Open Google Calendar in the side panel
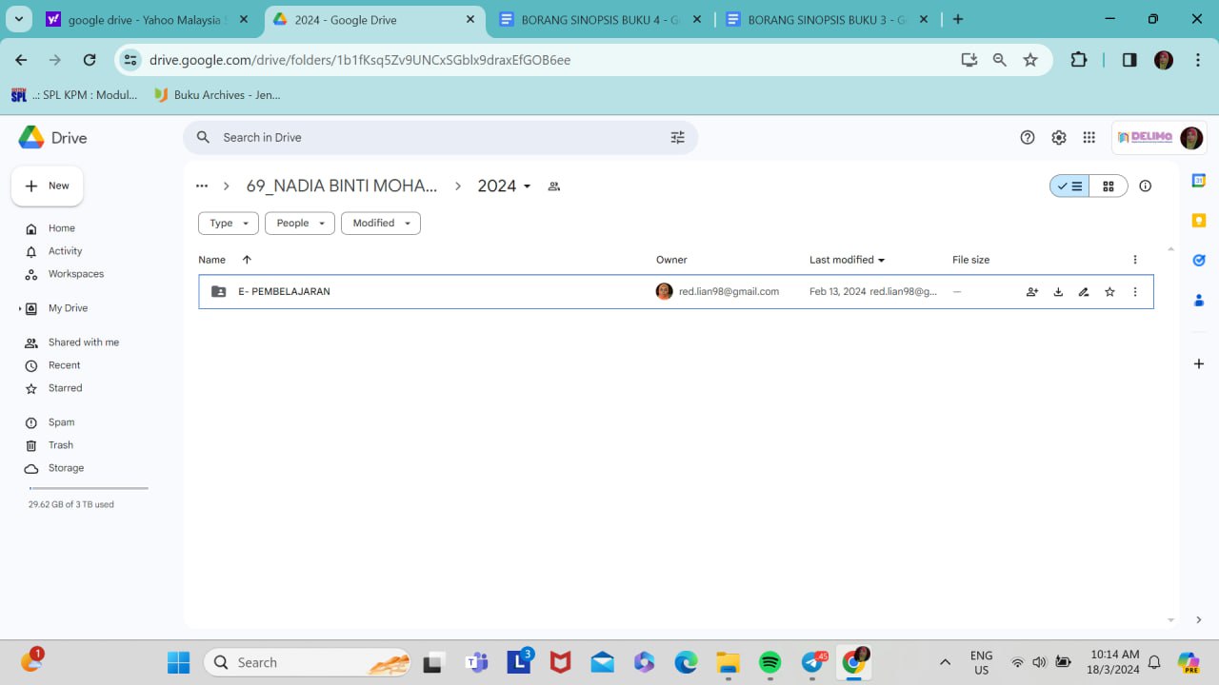 [1198, 181]
